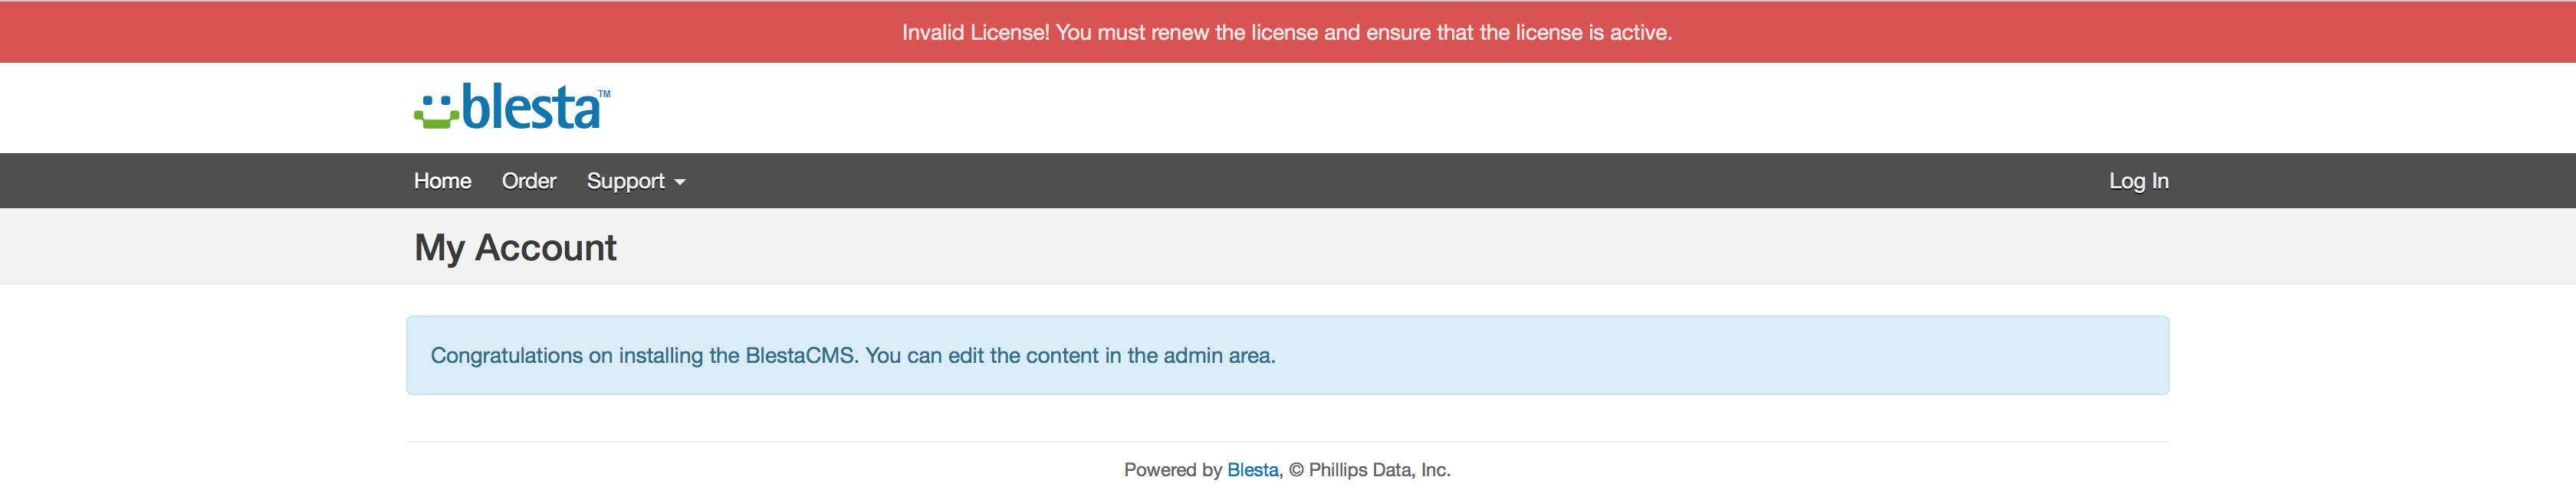
Task: Click the 'Powered by' footer text
Action: tap(1173, 470)
